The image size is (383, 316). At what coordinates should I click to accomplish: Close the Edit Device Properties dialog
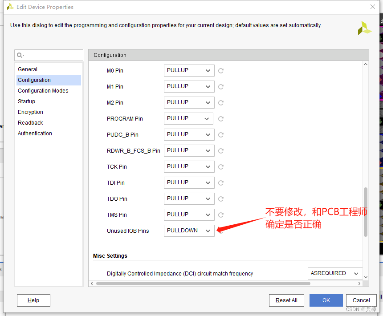click(x=373, y=7)
